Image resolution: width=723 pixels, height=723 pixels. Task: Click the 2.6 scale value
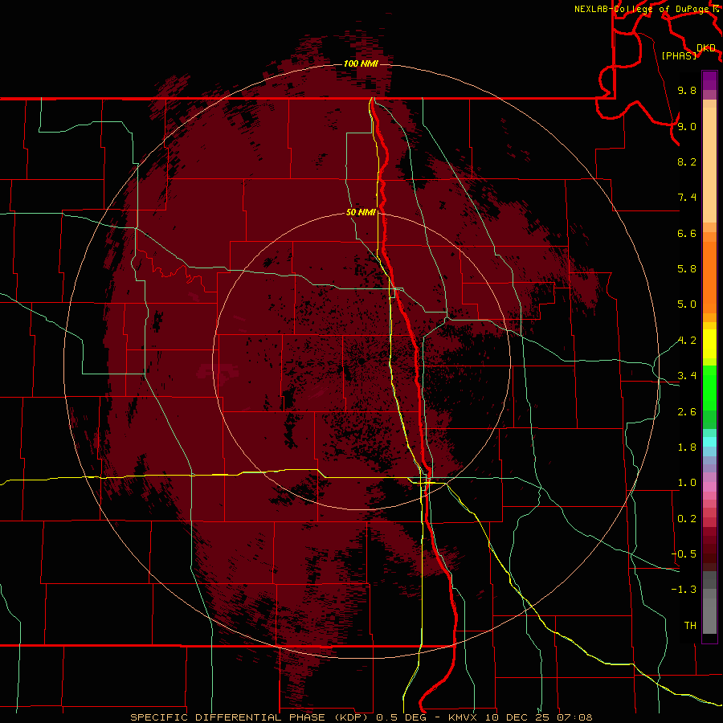pyautogui.click(x=687, y=412)
